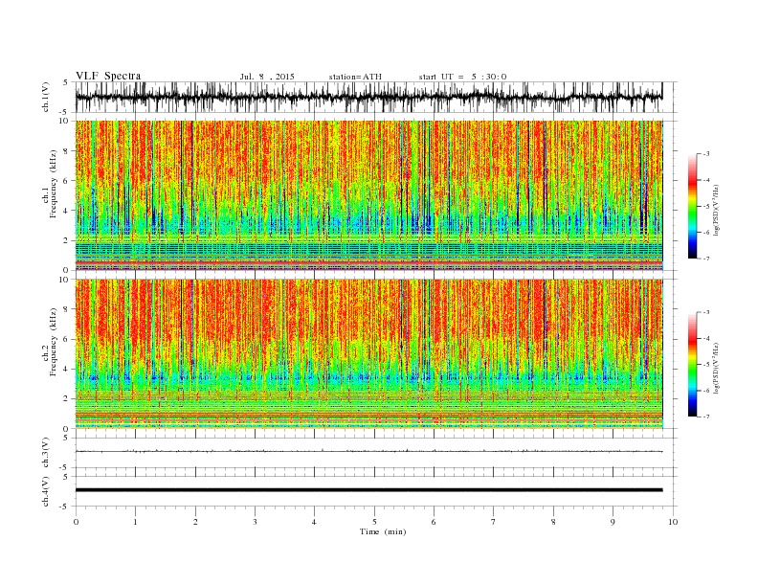Click the "-7" tick on ch.1 colorbar
758x586 pixels.
point(706,259)
